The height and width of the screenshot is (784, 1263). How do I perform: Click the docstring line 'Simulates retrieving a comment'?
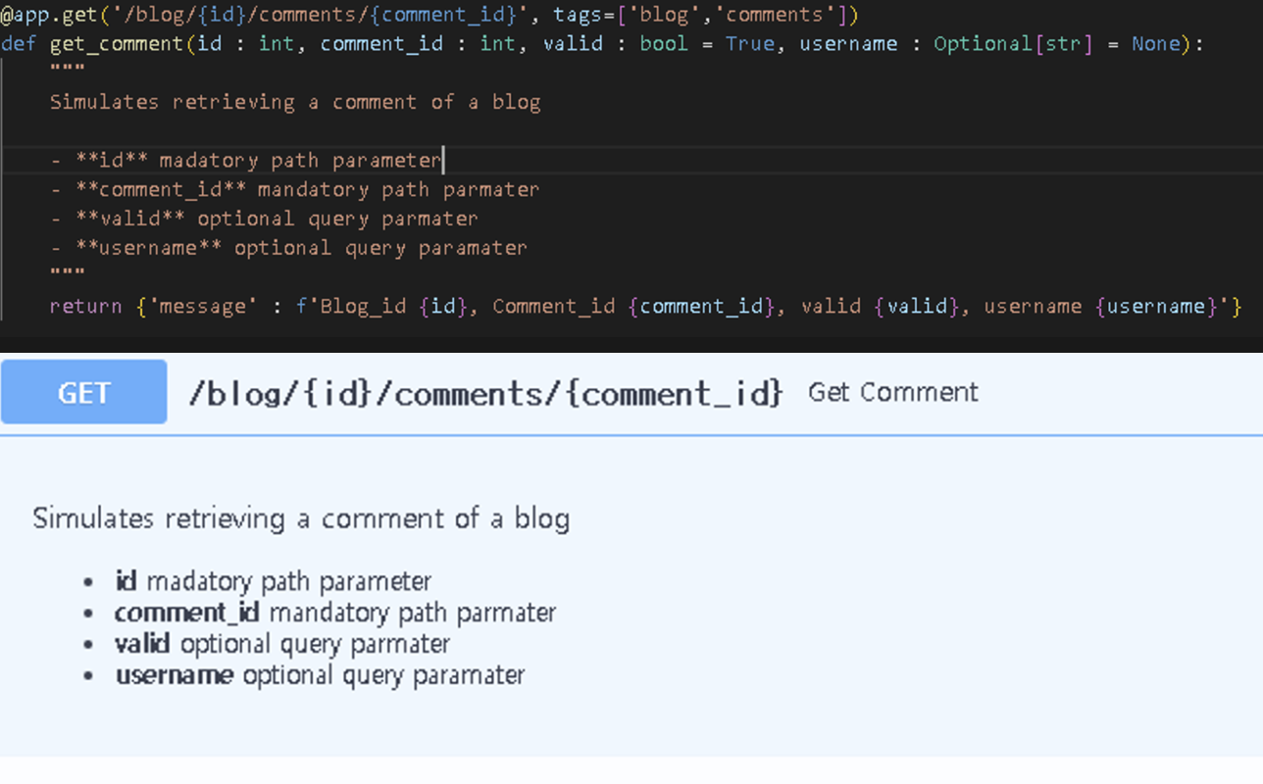click(294, 102)
